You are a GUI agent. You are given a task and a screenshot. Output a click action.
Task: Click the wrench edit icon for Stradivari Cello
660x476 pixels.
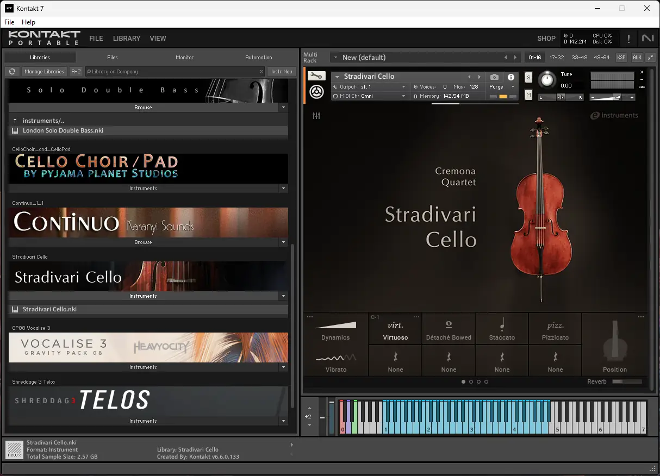point(316,76)
